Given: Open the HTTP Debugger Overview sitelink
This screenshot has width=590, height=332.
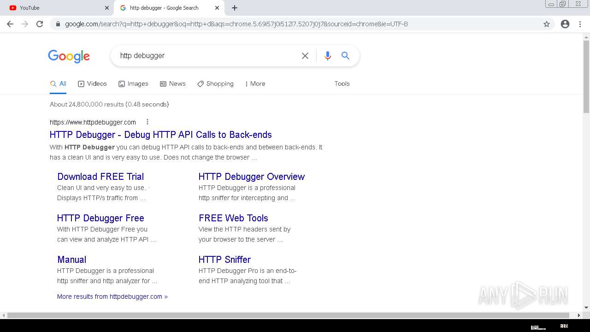Looking at the screenshot, I should [252, 177].
